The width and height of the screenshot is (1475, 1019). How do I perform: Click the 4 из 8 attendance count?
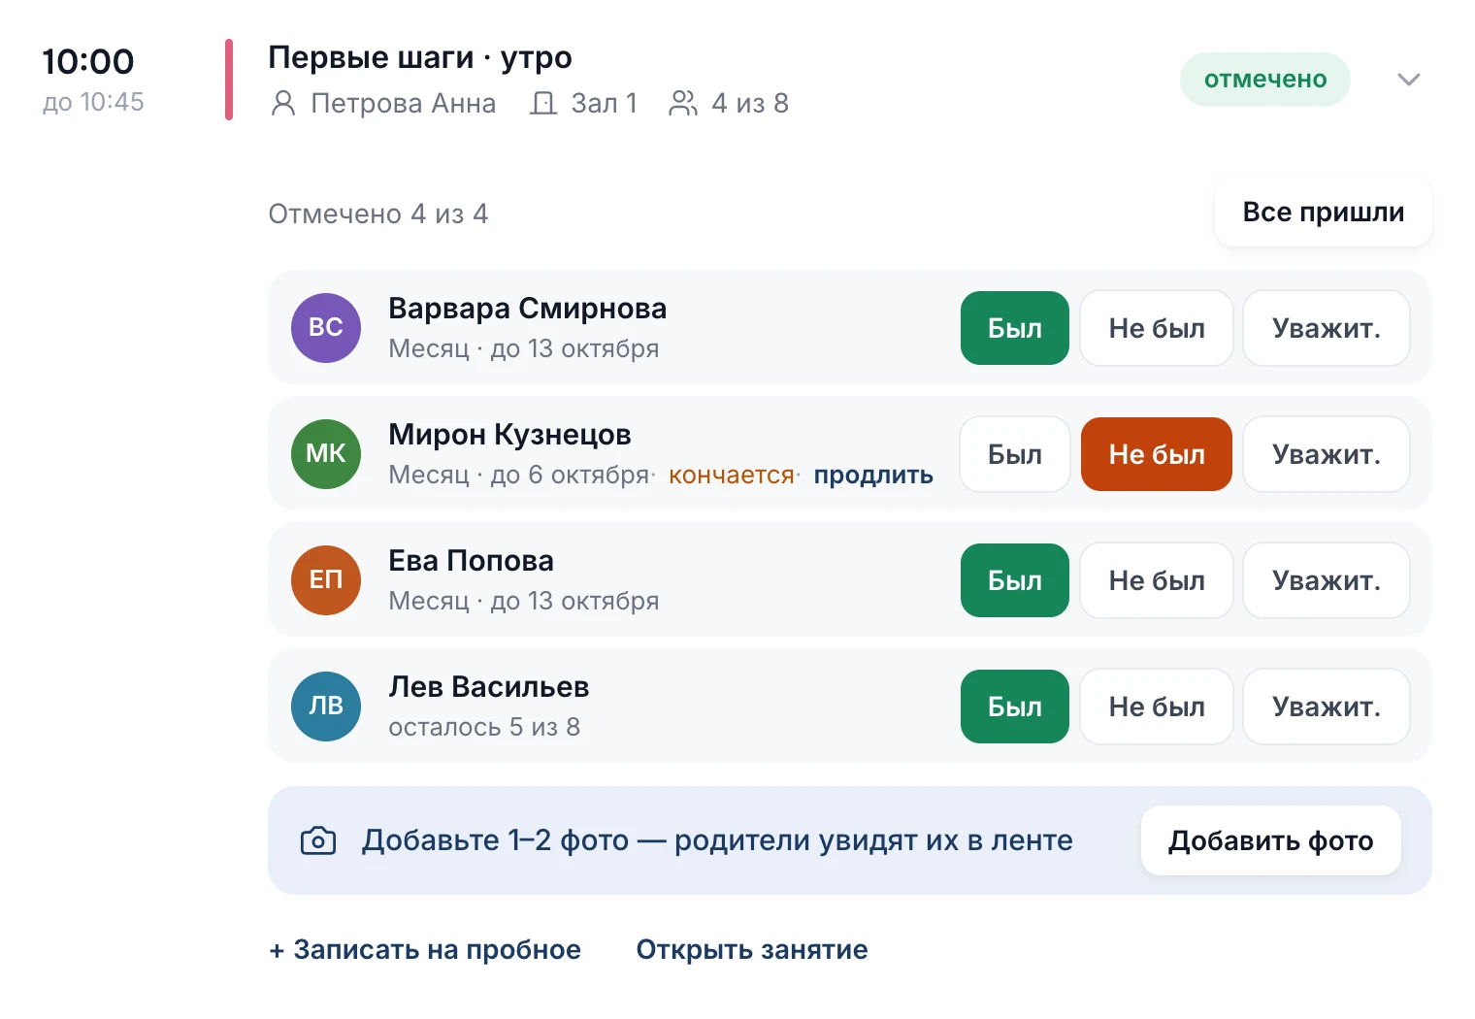750,103
